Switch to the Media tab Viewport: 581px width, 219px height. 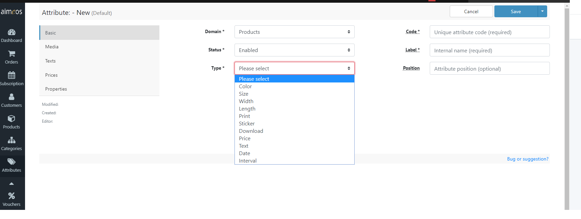tap(99, 47)
